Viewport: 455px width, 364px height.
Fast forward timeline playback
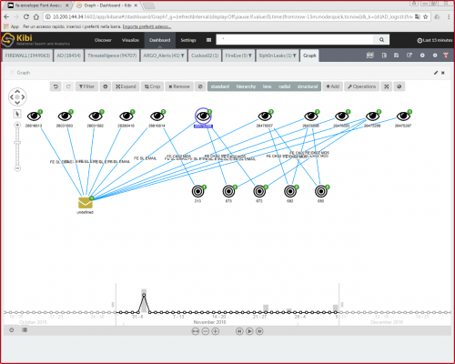259,331
